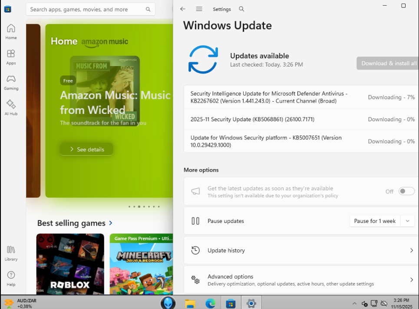The image size is (419, 309).
Task: Click See details for Amazon Music
Action: click(x=86, y=149)
